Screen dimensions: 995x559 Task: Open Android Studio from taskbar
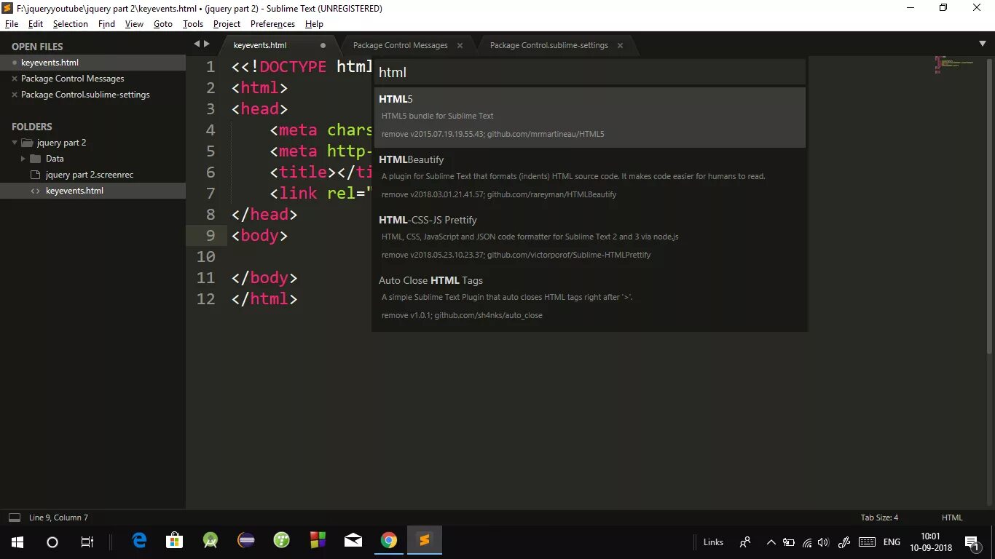[x=211, y=540]
